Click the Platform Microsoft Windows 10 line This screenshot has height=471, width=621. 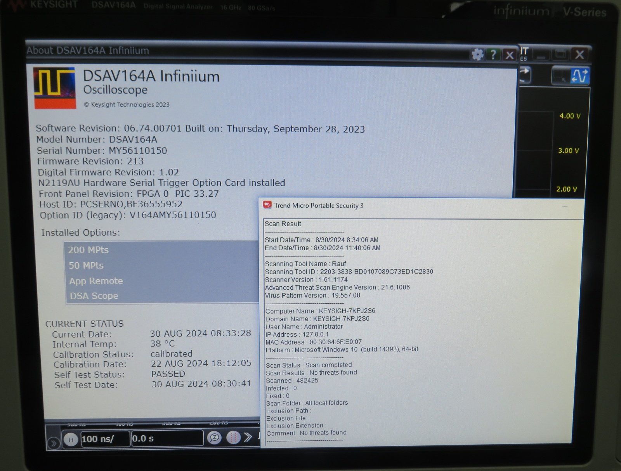pyautogui.click(x=342, y=350)
